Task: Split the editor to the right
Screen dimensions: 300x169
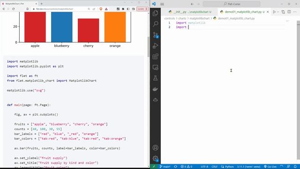Action: [x=289, y=12]
